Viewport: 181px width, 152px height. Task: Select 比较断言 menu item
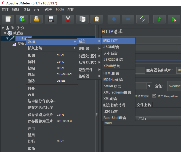click(x=118, y=111)
